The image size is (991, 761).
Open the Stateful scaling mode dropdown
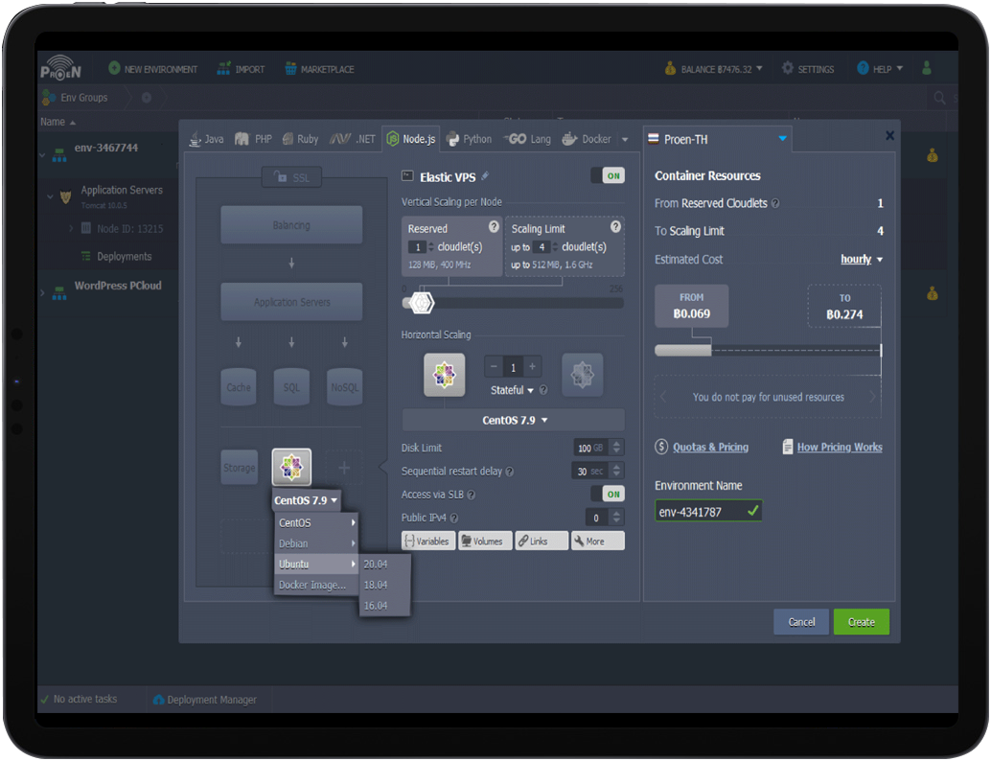(x=512, y=390)
